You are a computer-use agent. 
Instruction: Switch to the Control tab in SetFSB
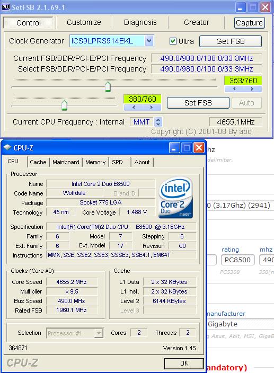[x=29, y=23]
